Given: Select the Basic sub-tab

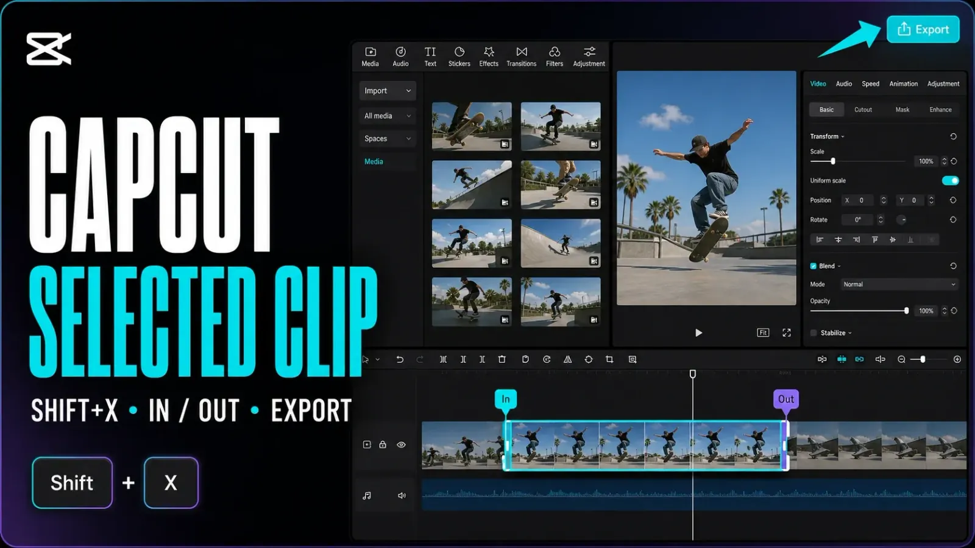Looking at the screenshot, I should click(826, 110).
